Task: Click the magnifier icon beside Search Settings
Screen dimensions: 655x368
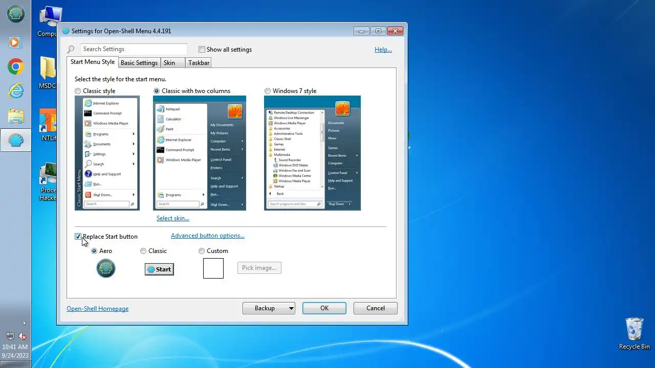Action: (71, 50)
